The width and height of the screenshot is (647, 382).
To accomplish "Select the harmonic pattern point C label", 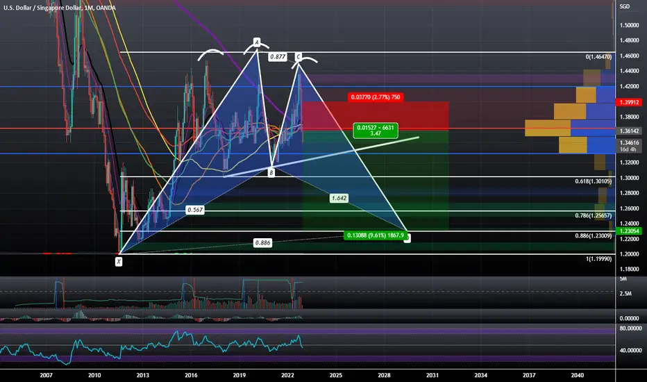I will click(x=298, y=56).
